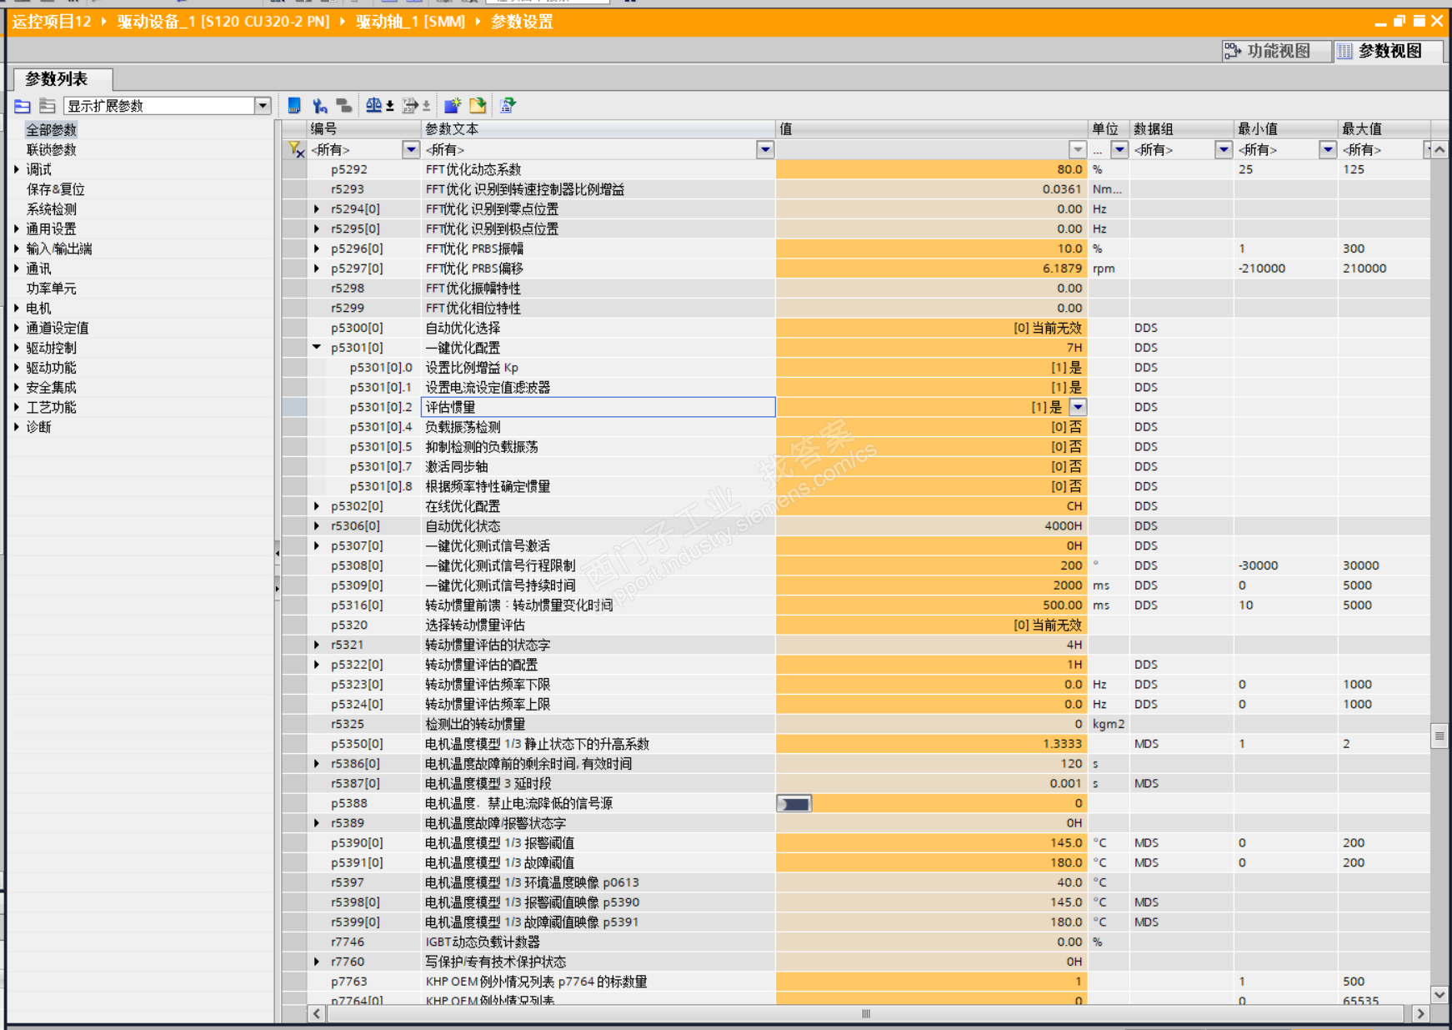Click the 数据组 column header
Screen dimensions: 1452x1030
pos(1182,129)
